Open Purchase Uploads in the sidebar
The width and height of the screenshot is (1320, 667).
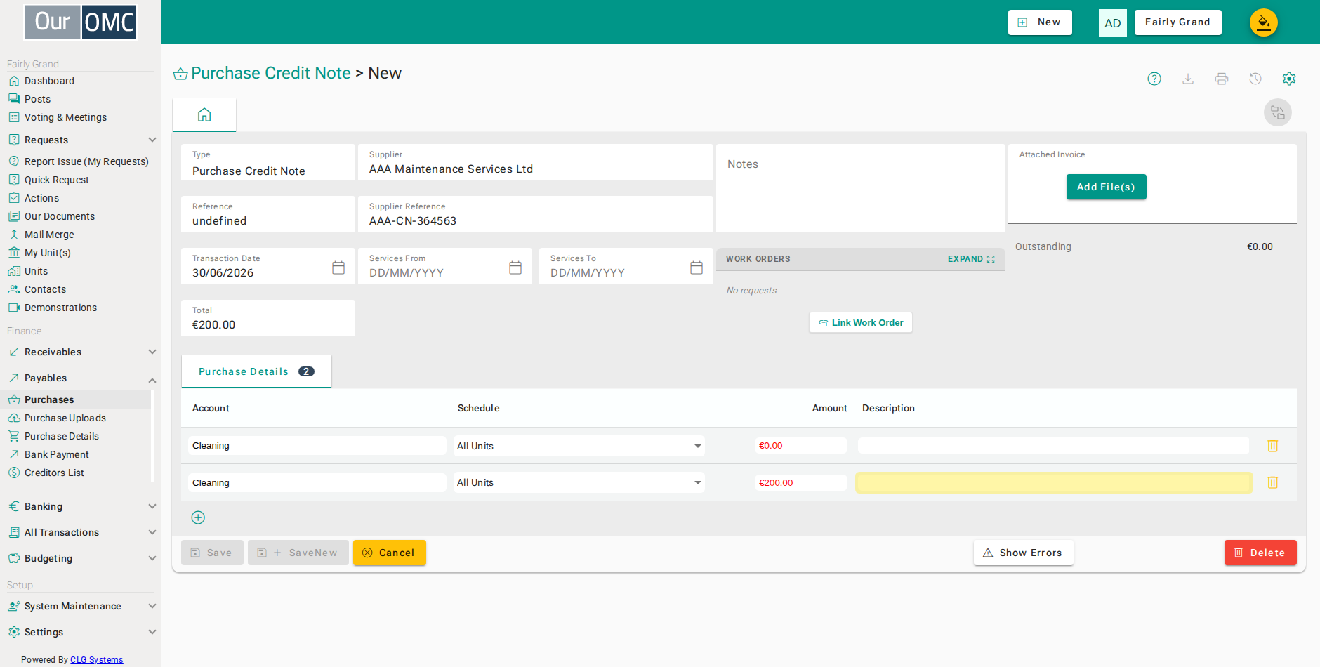click(x=65, y=418)
